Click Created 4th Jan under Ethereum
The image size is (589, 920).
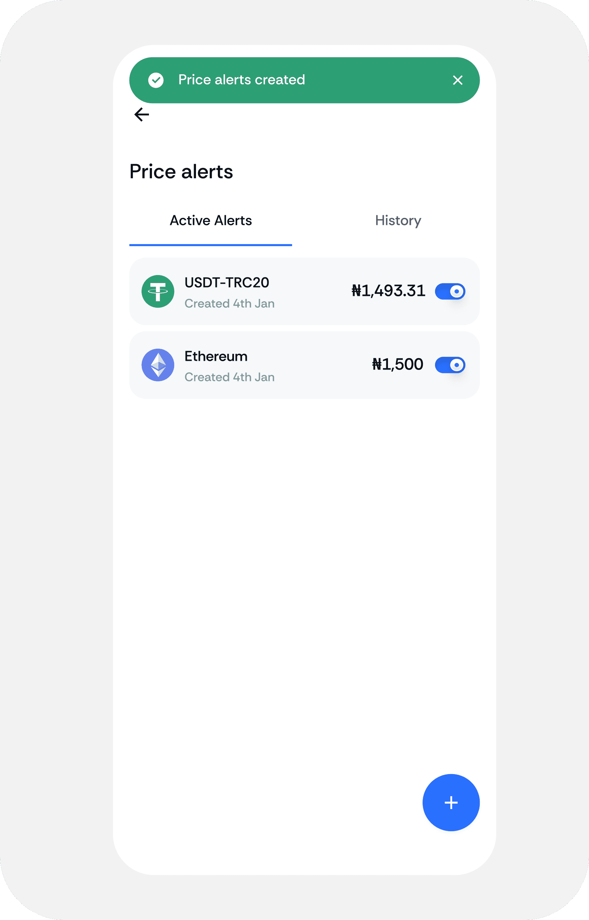pyautogui.click(x=230, y=377)
